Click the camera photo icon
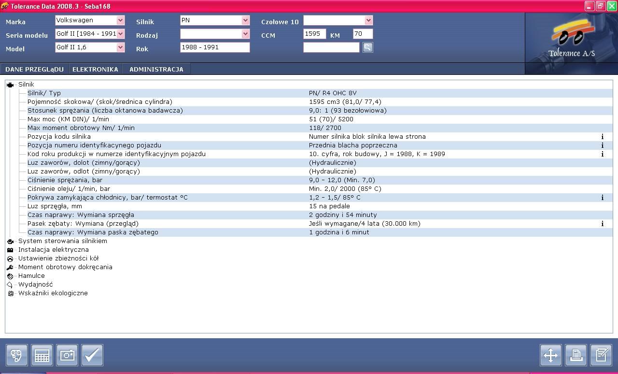The width and height of the screenshot is (618, 374). click(x=67, y=355)
